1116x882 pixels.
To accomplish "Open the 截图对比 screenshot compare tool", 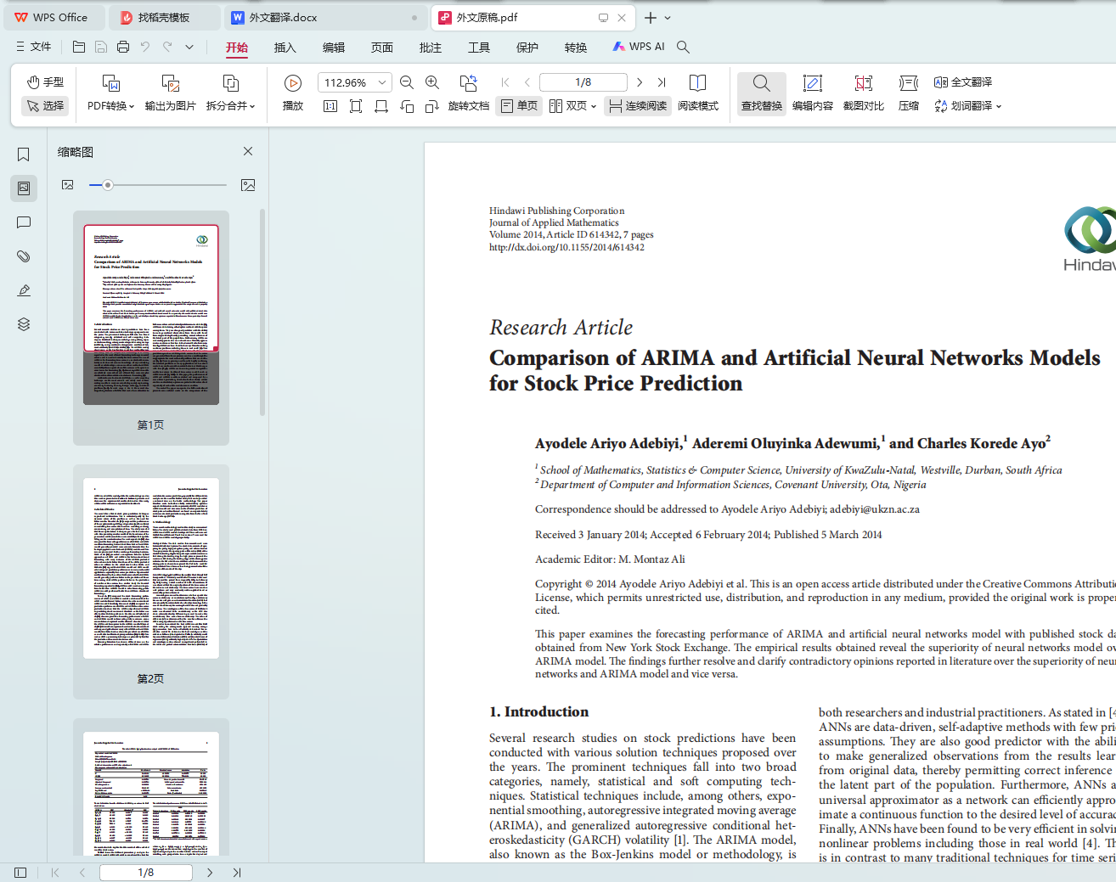I will [x=864, y=93].
